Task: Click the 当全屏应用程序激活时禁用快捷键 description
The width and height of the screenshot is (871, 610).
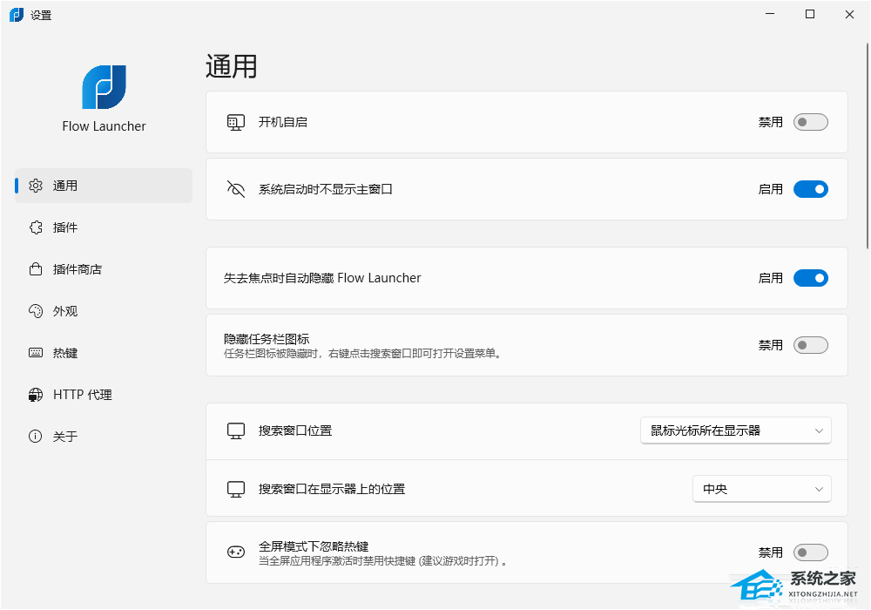Action: [382, 561]
